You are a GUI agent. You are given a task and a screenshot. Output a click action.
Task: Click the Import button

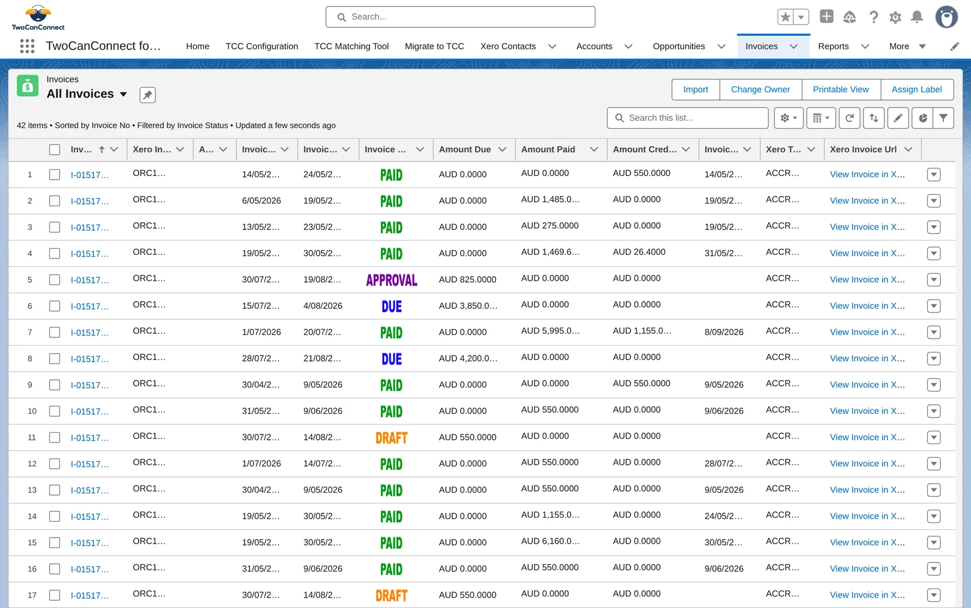[x=695, y=89]
